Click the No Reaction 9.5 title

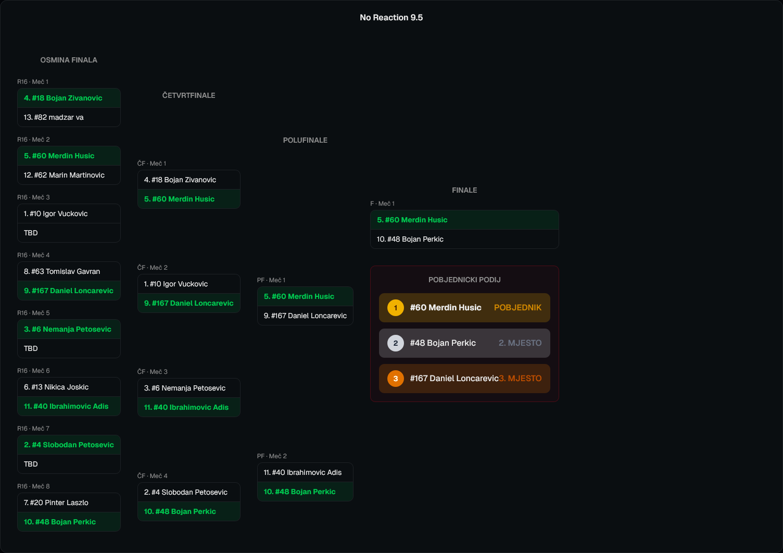392,18
